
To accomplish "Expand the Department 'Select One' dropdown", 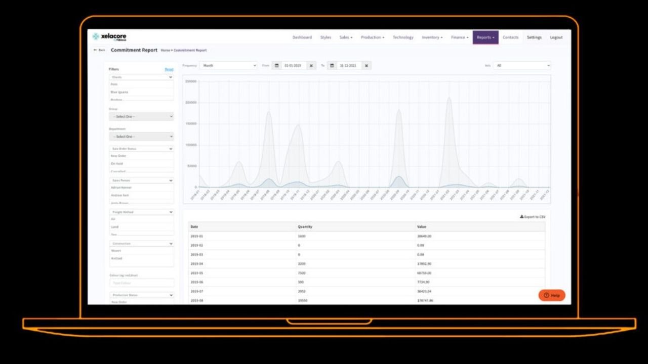I will click(141, 136).
